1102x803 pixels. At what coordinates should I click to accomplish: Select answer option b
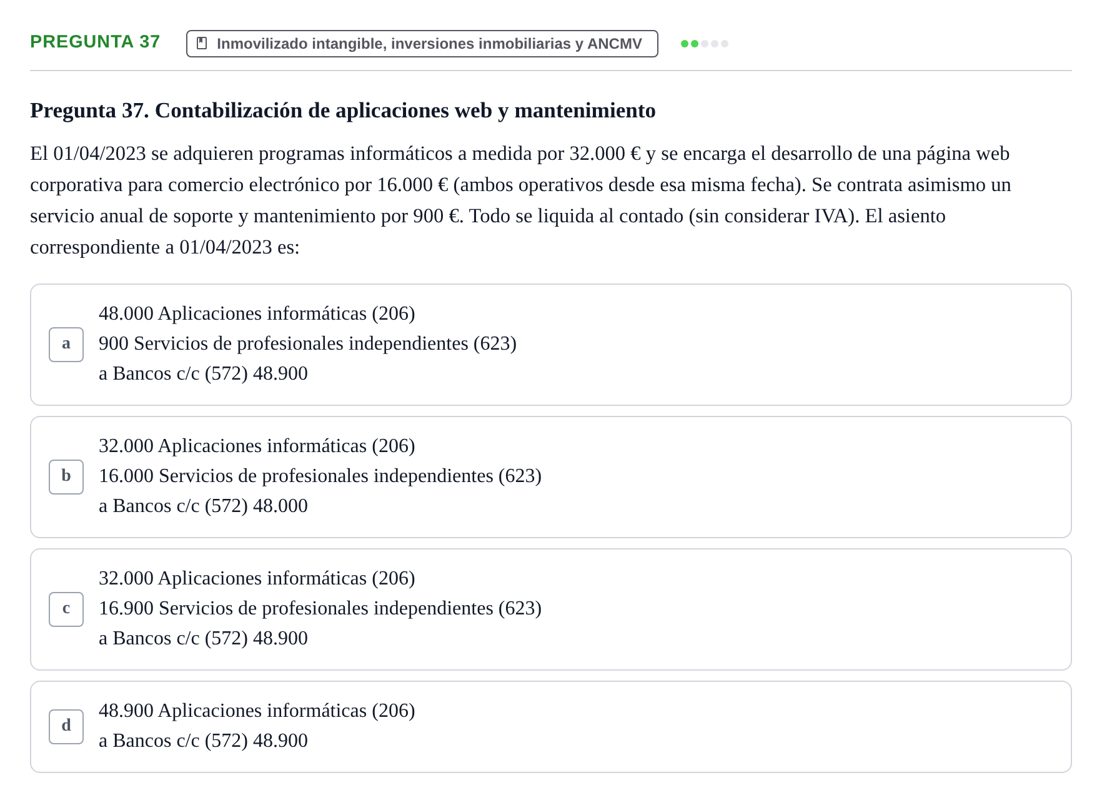(x=550, y=477)
